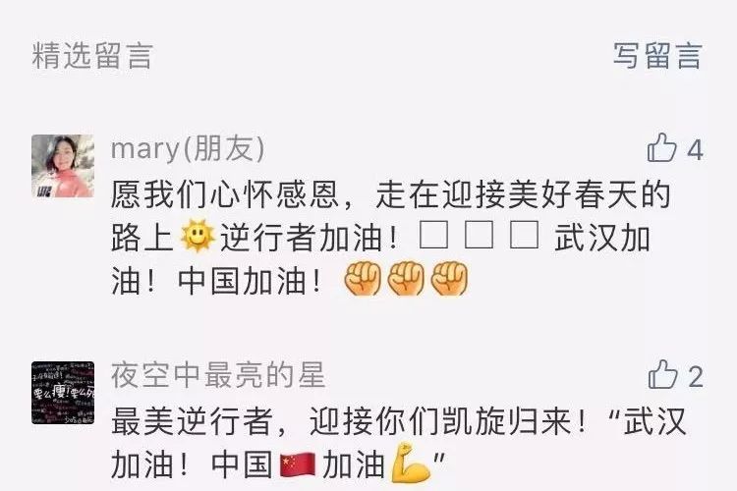
Task: Click the last empty square placeholder before 武汉加油
Action: [525, 235]
